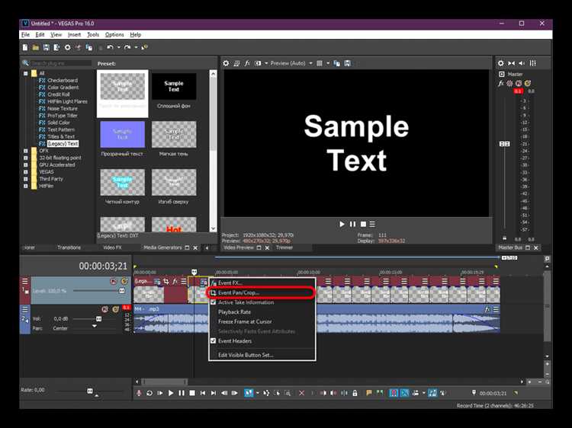
Task: Open Video Preview project settings gear
Action: click(226, 63)
